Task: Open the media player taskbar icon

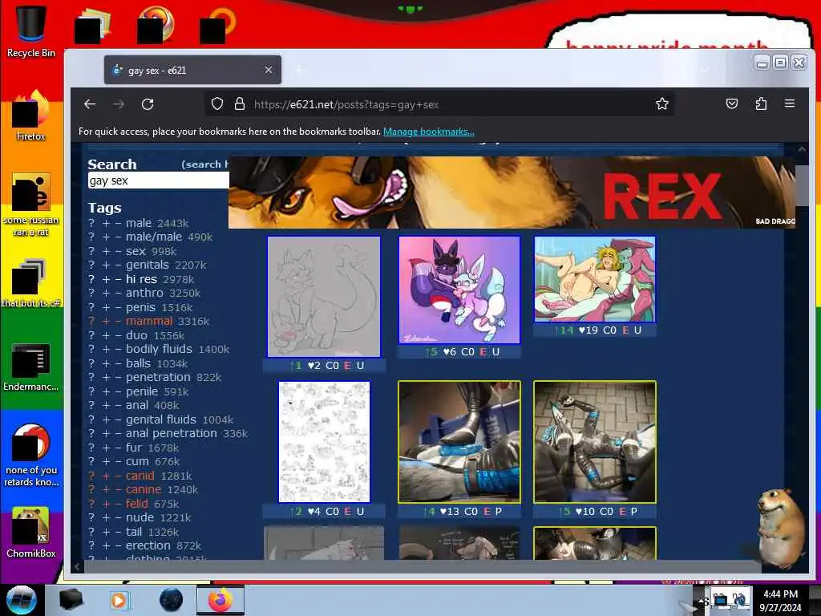Action: (119, 600)
